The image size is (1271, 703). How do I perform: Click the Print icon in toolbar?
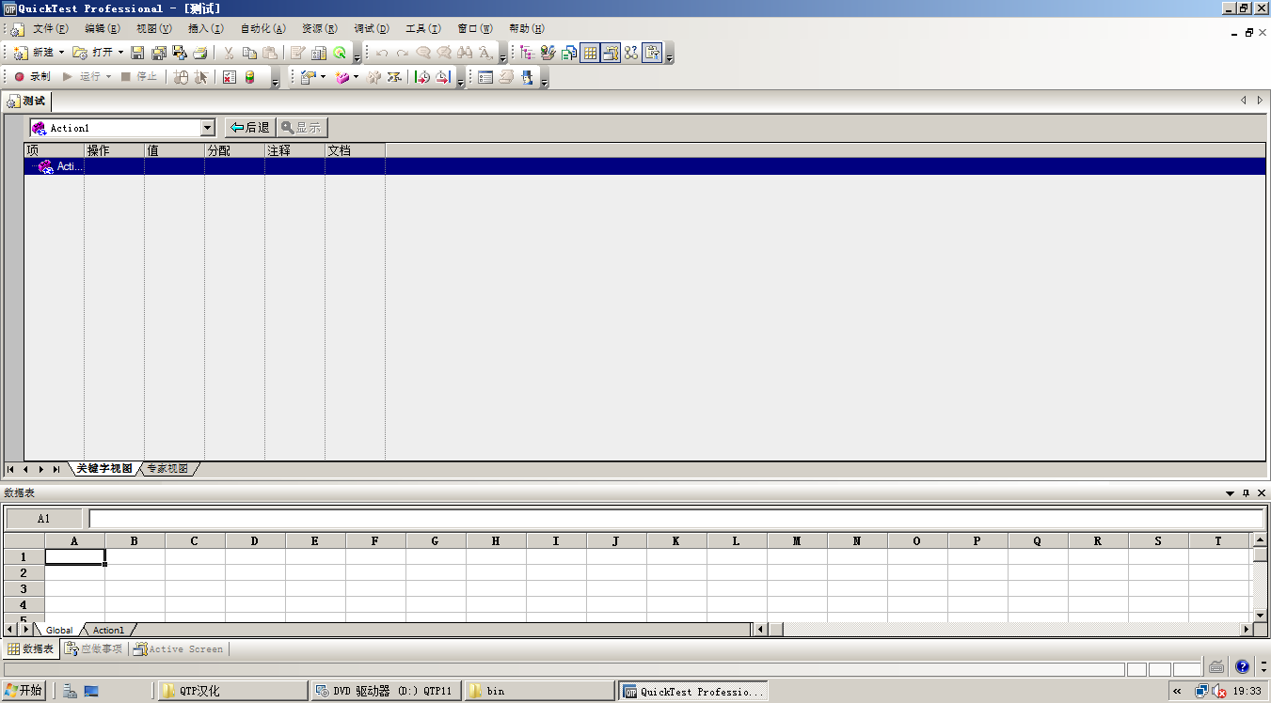199,53
